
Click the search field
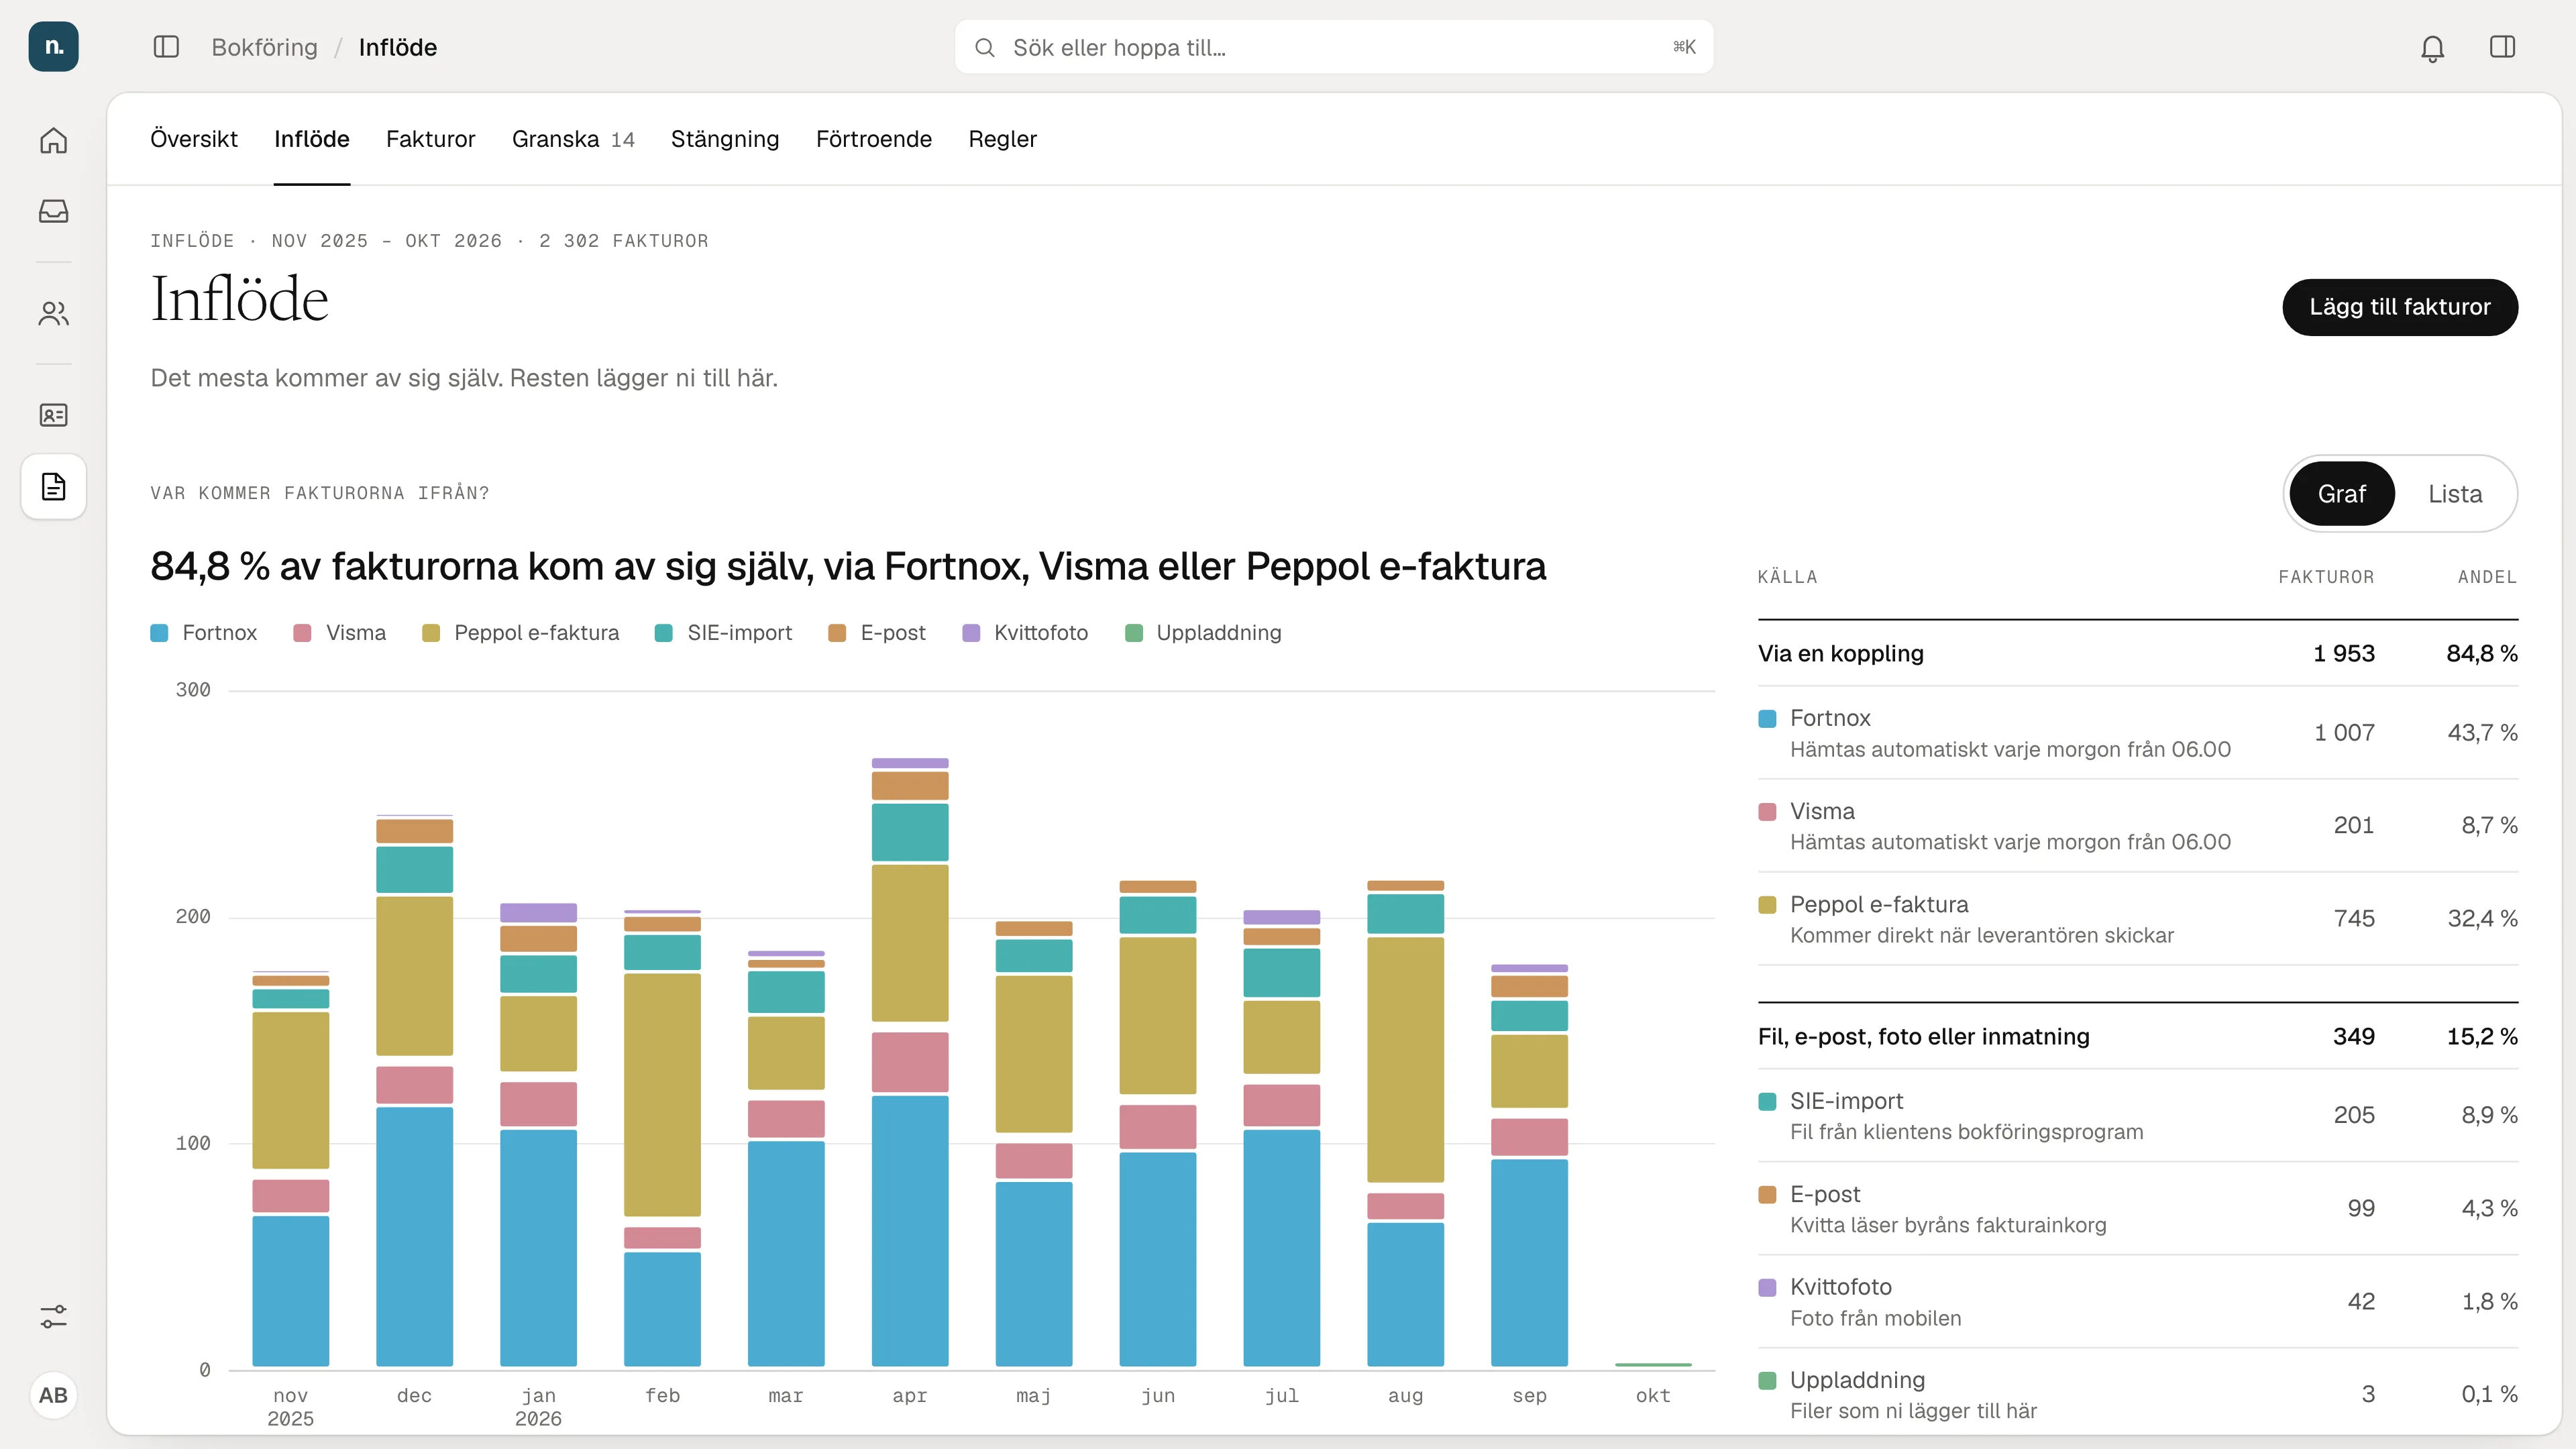click(x=1333, y=47)
